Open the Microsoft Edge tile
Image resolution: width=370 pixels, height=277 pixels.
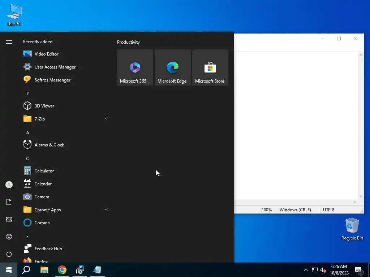(x=172, y=67)
